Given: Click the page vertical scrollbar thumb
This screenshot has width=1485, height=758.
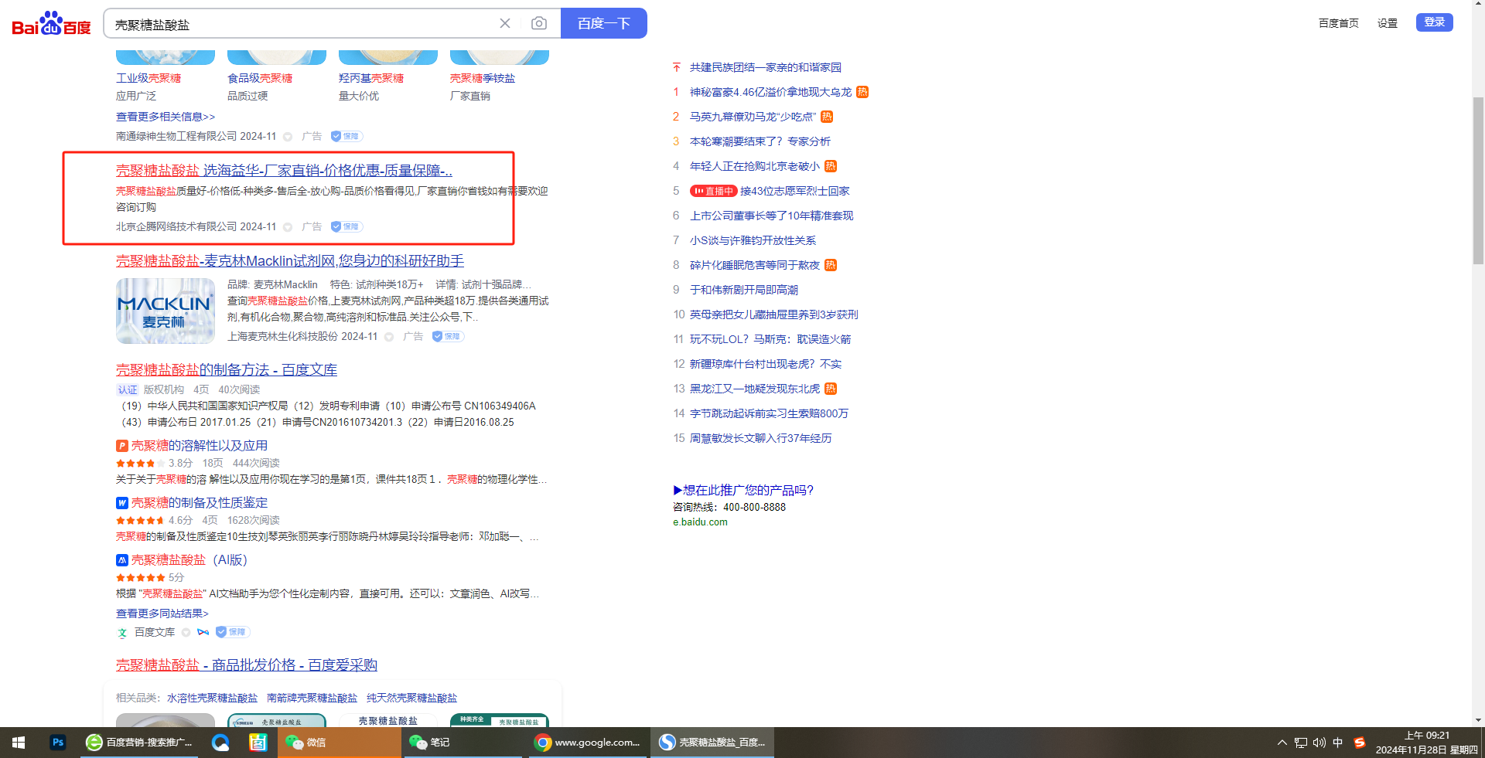Looking at the screenshot, I should [x=1478, y=182].
